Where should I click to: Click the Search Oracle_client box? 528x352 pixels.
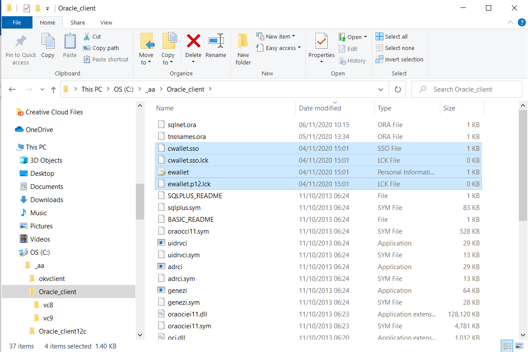click(x=467, y=89)
